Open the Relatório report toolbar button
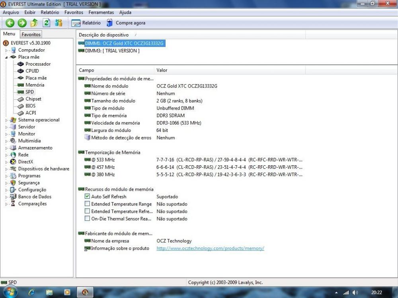398x298 pixels. 86,23
